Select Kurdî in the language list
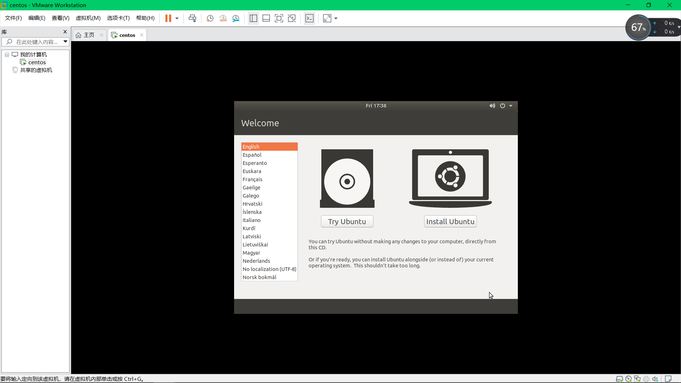 point(269,228)
